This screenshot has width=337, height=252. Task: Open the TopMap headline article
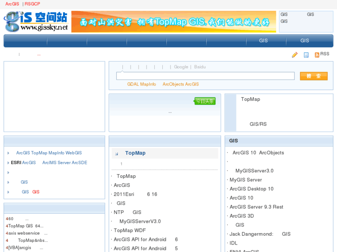pyautogui.click(x=135, y=153)
